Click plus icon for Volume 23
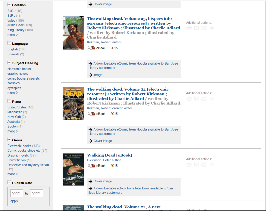 coord(212,28)
